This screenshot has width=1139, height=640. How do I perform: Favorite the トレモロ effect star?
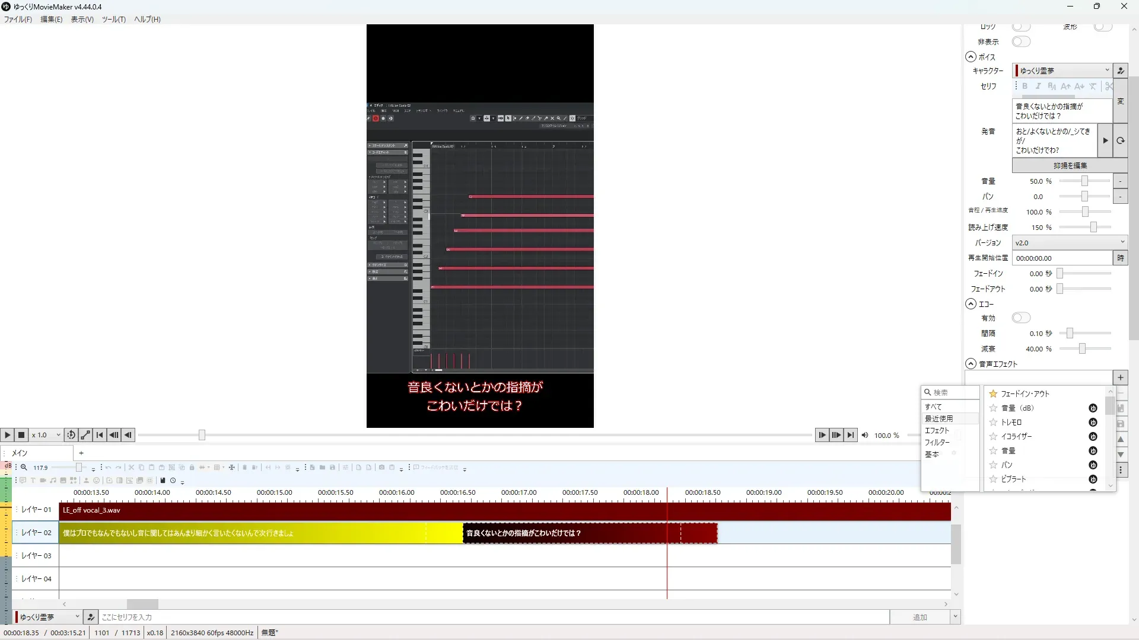tap(993, 422)
